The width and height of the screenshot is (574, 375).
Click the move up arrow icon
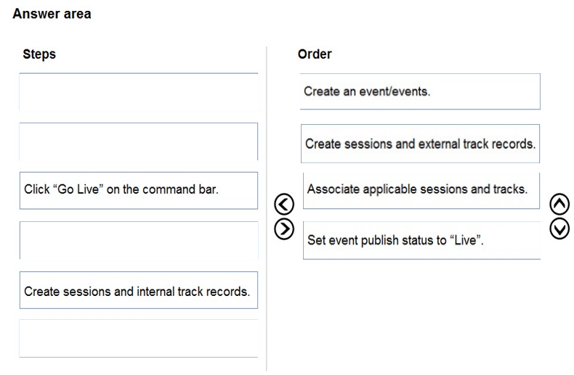[x=559, y=204]
